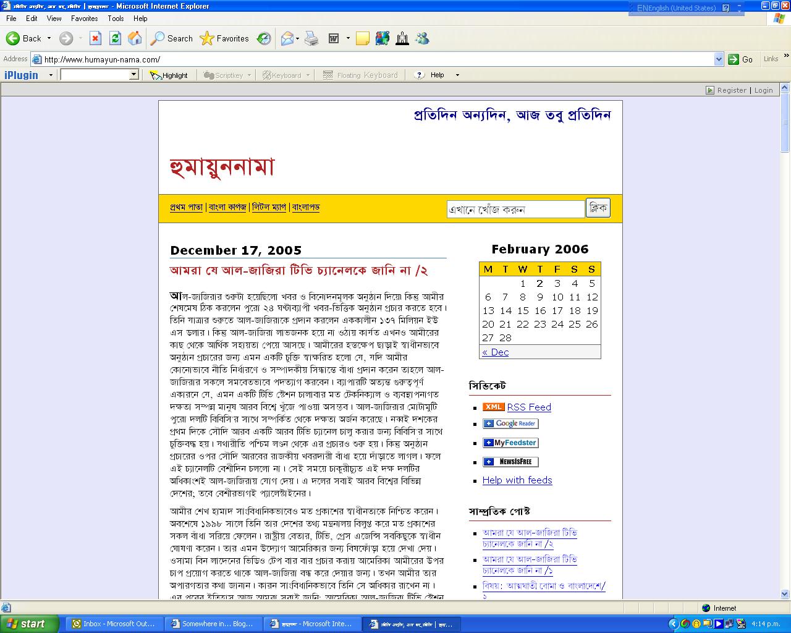Viewport: 791px width, 633px height.
Task: Click the post title about আল-জাজিরা /২
Action: (298, 270)
